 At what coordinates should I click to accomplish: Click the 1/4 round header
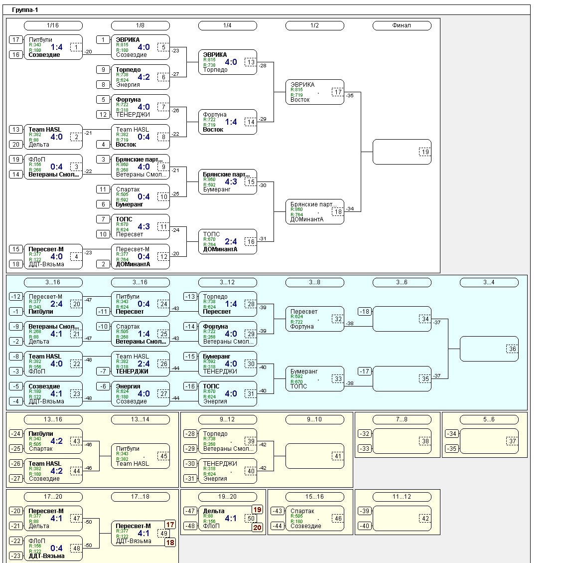[x=227, y=25]
